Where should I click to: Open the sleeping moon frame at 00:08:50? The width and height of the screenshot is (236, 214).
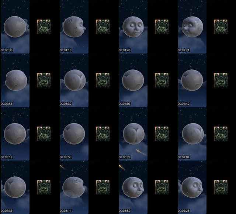click(133, 187)
